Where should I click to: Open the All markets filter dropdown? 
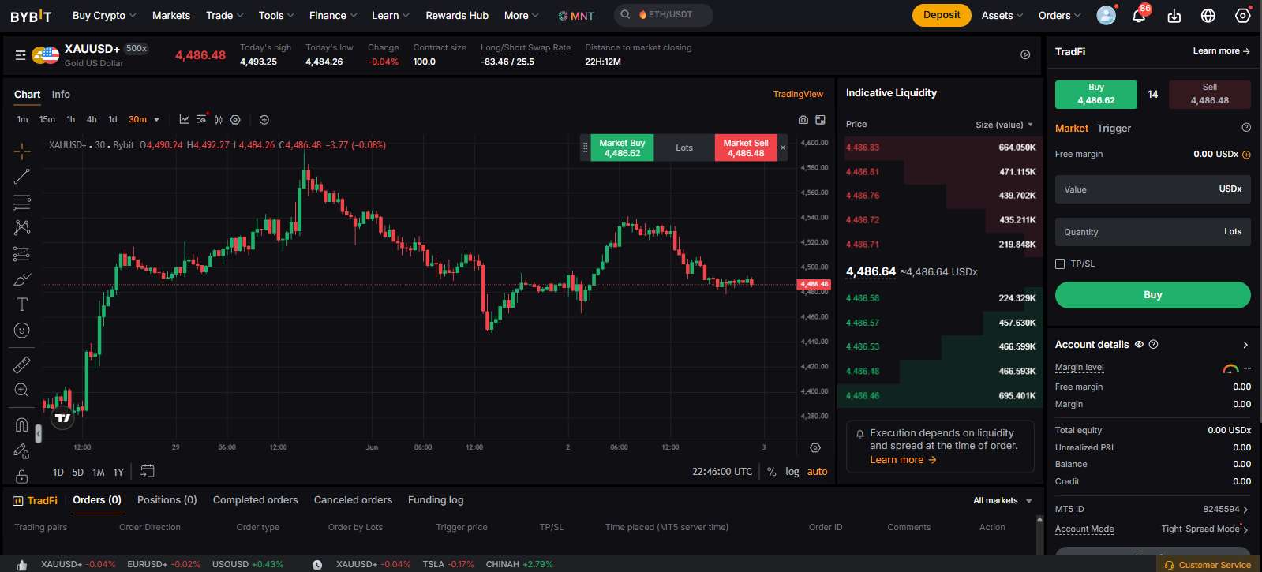tap(1002, 501)
